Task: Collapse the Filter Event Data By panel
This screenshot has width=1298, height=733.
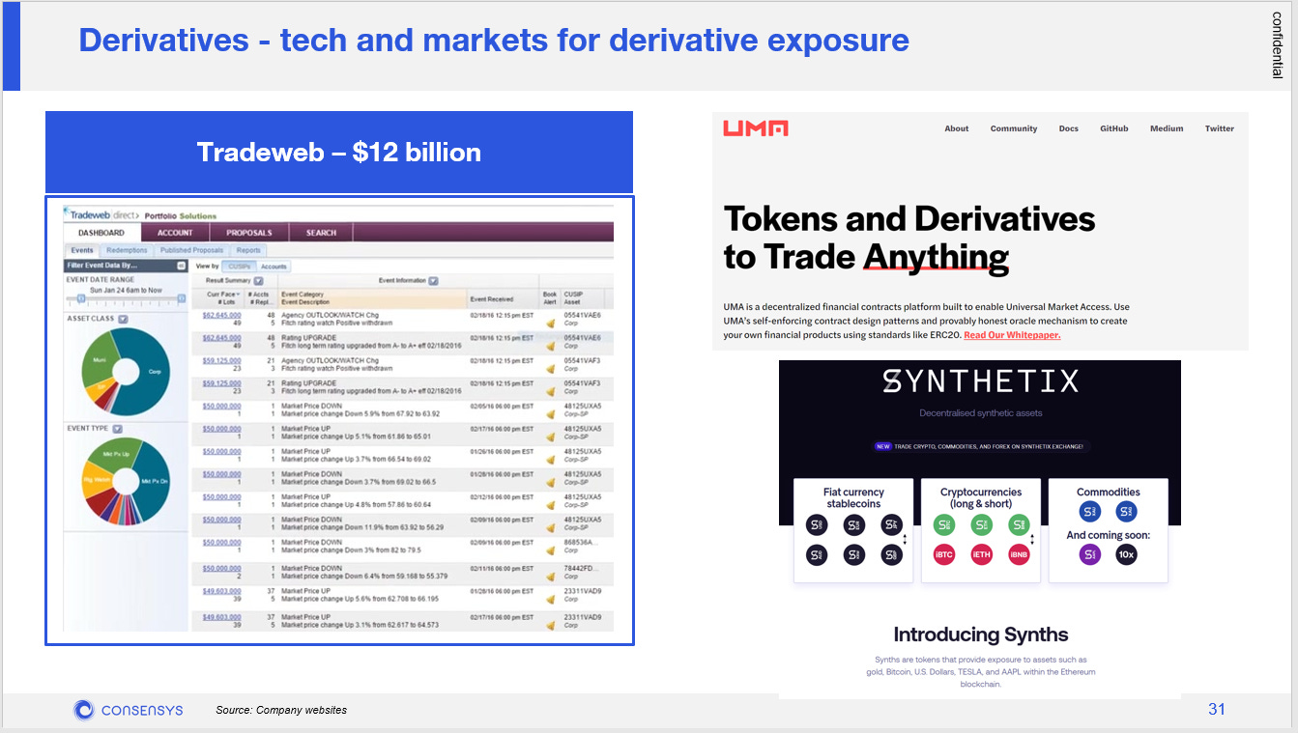Action: pos(181,265)
